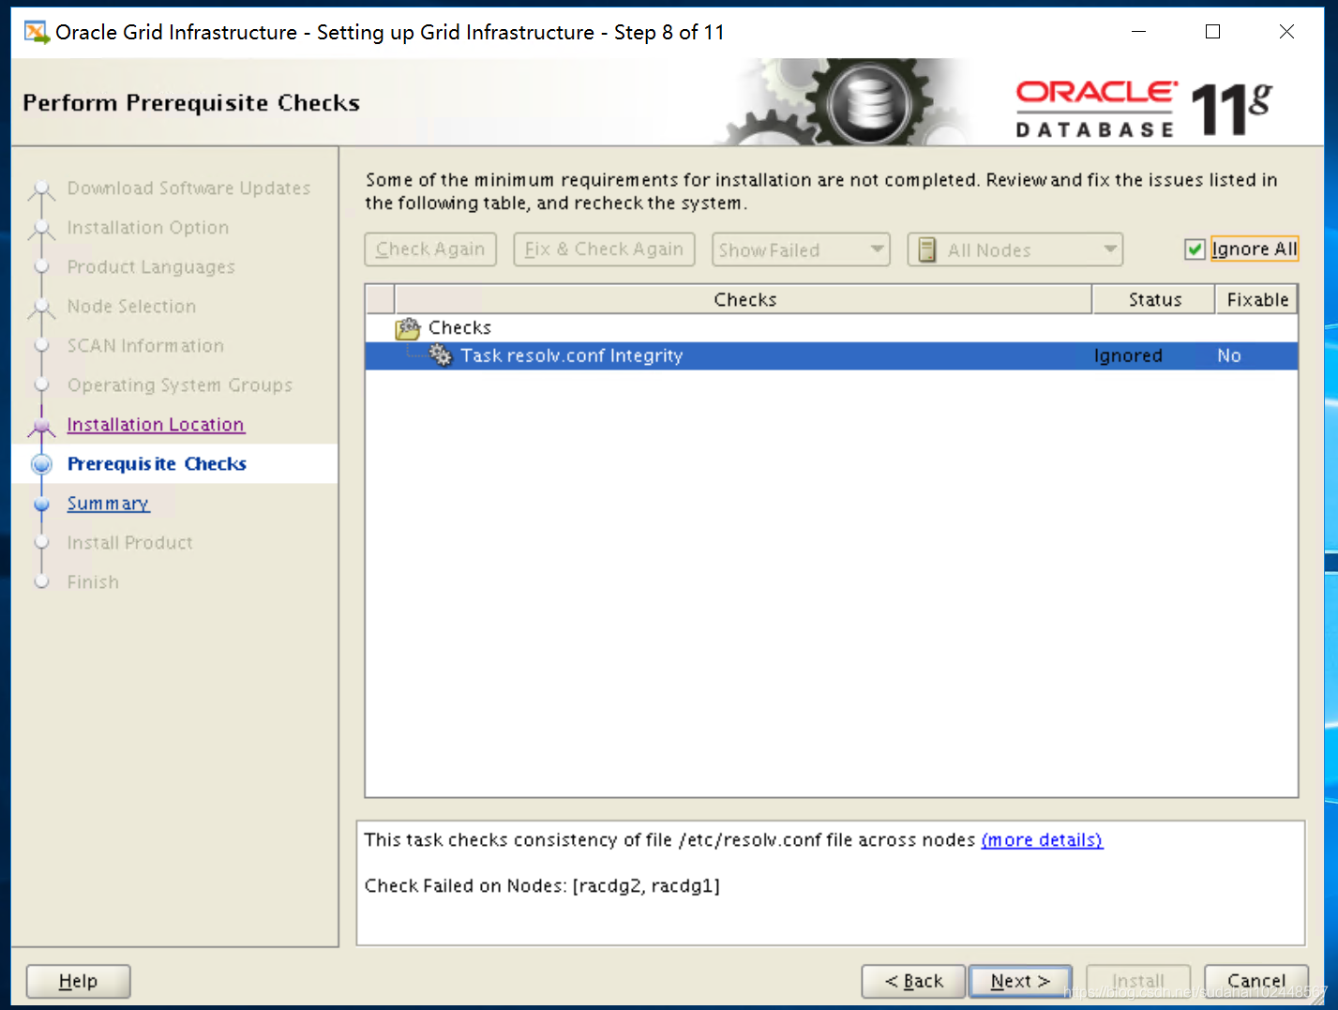The height and width of the screenshot is (1010, 1338).
Task: Click the nodes icon in the All Nodes dropdown
Action: 926,249
